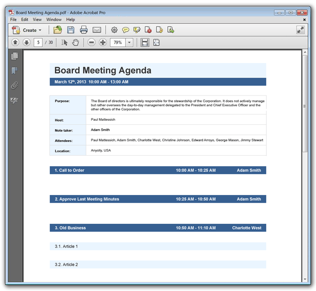Click '1. Call to Order' heading
The height and width of the screenshot is (291, 316).
[70, 170]
